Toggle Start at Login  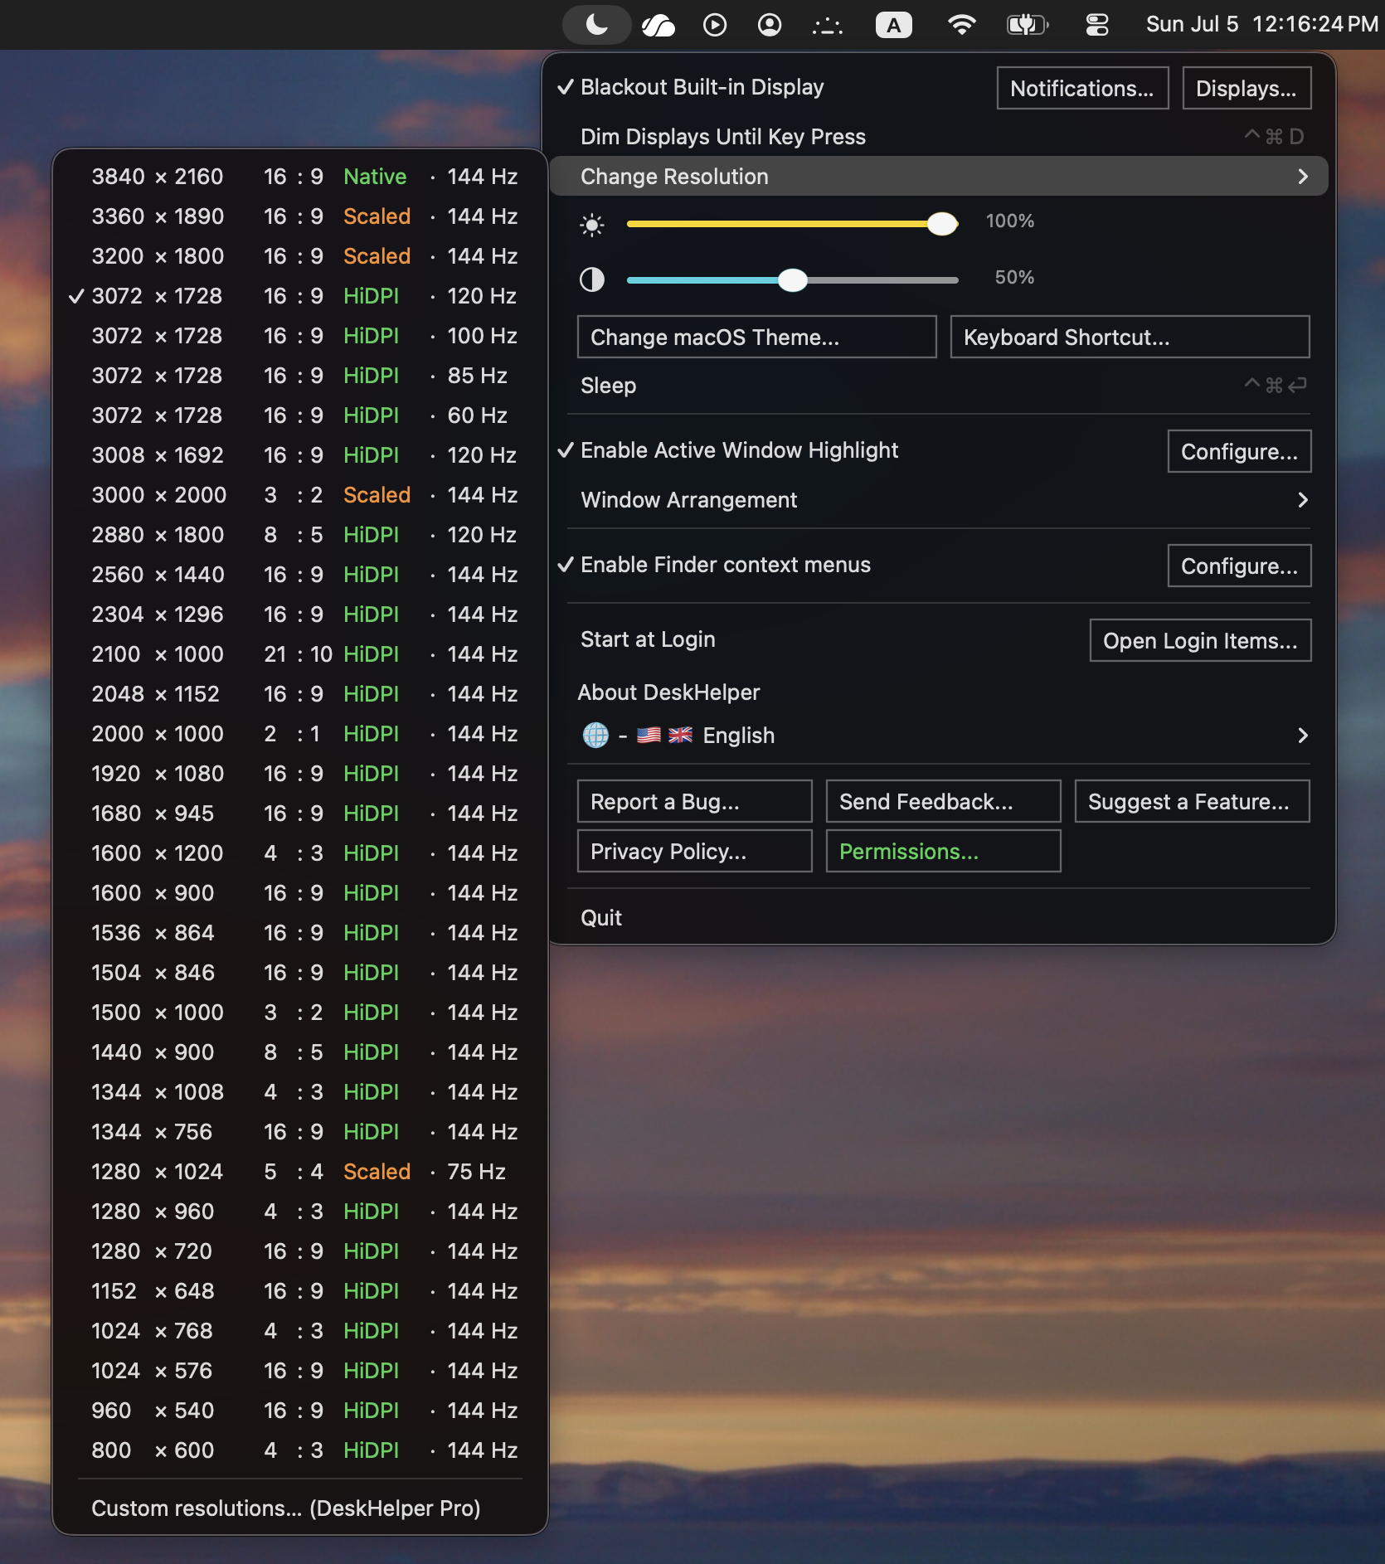tap(648, 639)
